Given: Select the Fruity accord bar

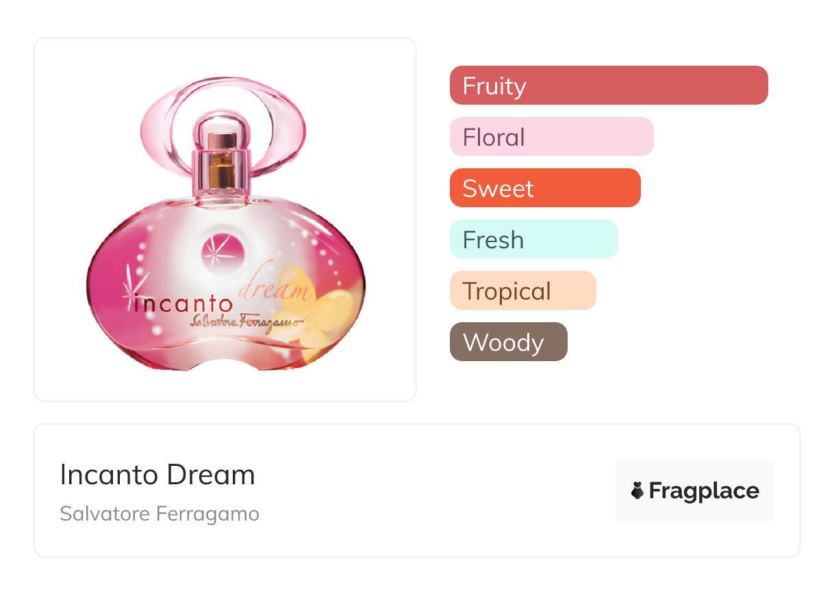Looking at the screenshot, I should coord(608,86).
